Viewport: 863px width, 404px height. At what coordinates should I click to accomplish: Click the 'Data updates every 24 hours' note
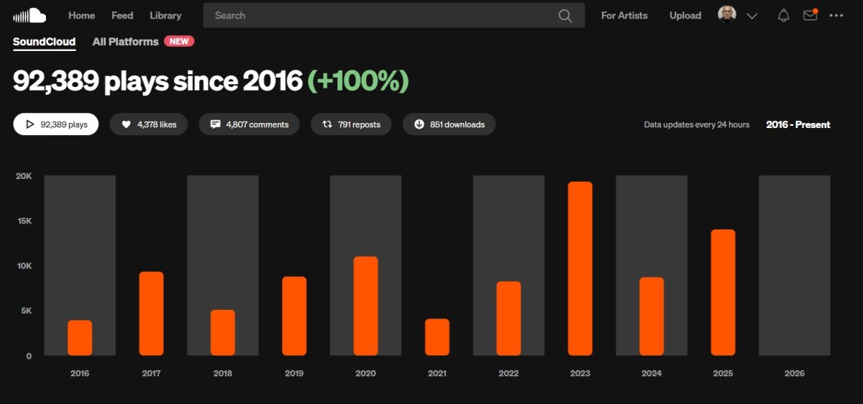point(696,124)
